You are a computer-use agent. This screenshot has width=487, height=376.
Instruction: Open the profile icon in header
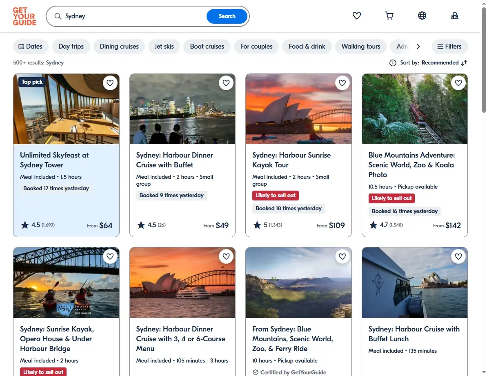click(x=455, y=16)
